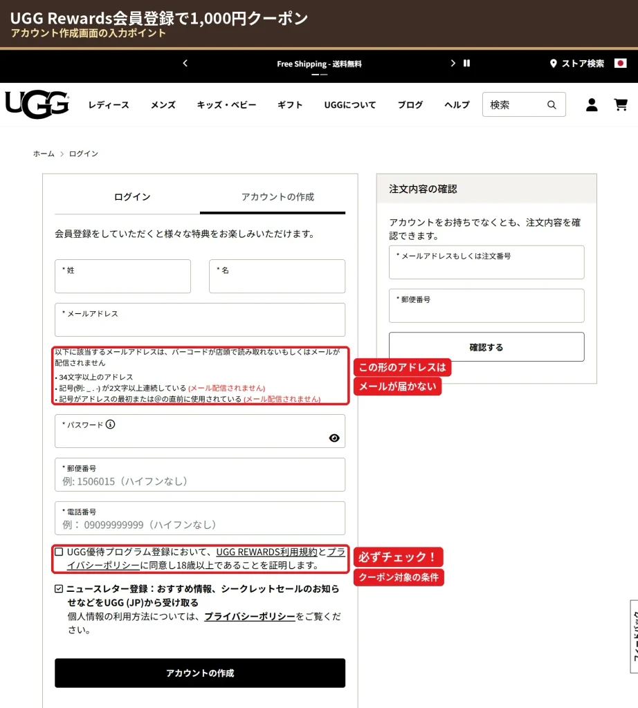This screenshot has height=708, width=638.
Task: Switch to the ログイン tab
Action: point(132,197)
